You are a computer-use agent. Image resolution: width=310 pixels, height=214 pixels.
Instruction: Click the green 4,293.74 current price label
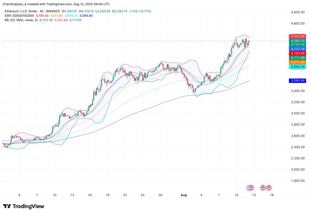click(x=297, y=40)
